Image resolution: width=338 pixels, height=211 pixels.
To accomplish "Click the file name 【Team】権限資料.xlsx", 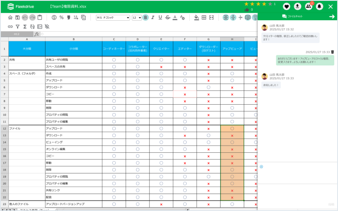I will 68,6.
